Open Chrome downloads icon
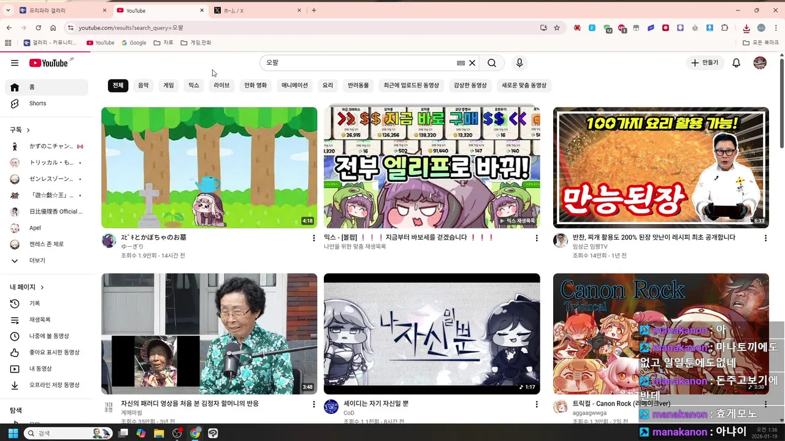Image resolution: width=785 pixels, height=441 pixels. pos(746,28)
